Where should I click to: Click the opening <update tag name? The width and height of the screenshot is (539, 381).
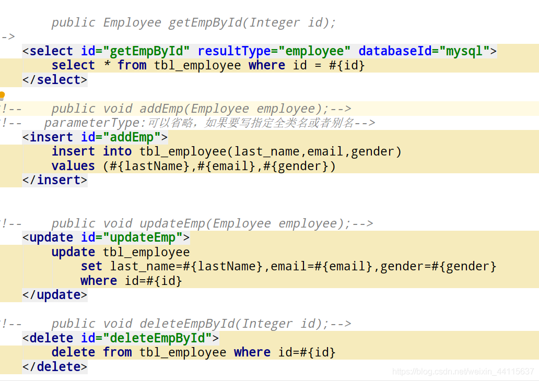click(52, 238)
